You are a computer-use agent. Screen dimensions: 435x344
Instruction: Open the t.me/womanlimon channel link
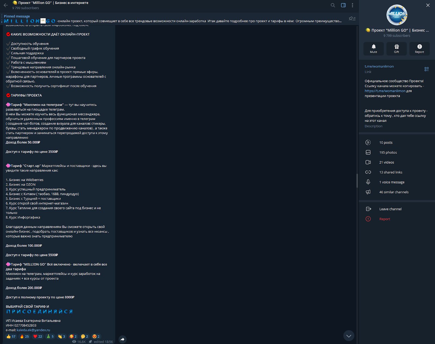[x=379, y=66]
